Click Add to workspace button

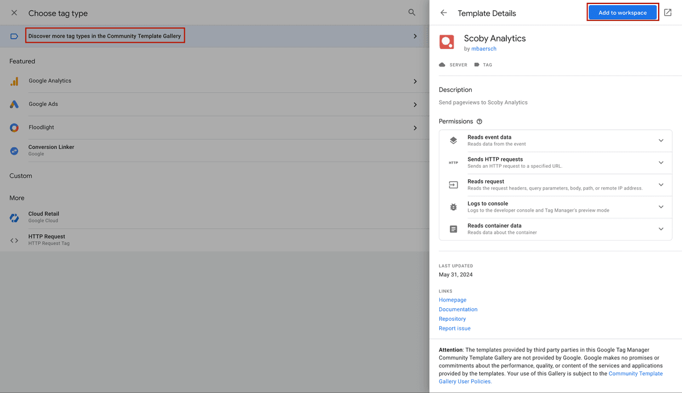click(x=622, y=13)
